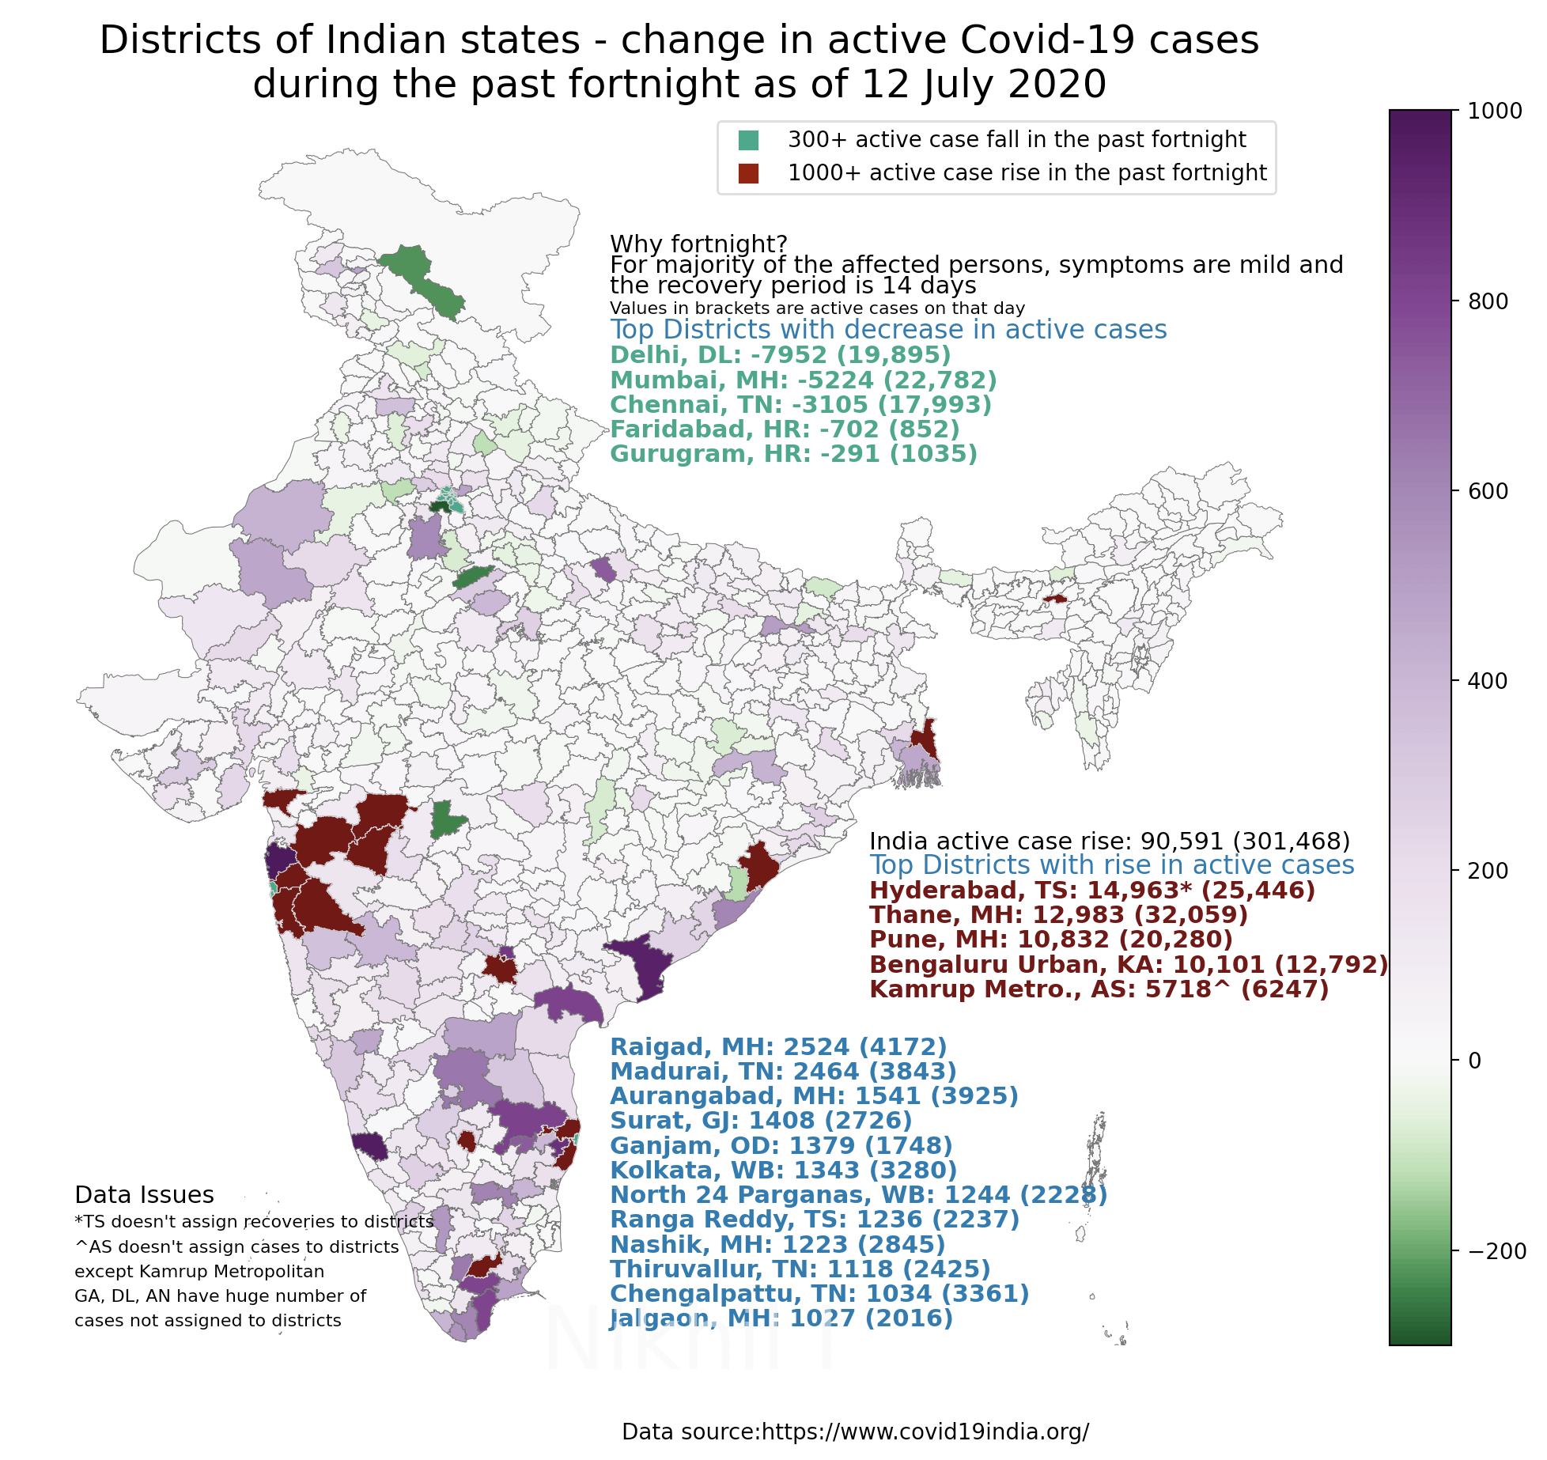The height and width of the screenshot is (1460, 1547).
Task: Click the 'Why fortnight?' heading
Action: coord(699,244)
